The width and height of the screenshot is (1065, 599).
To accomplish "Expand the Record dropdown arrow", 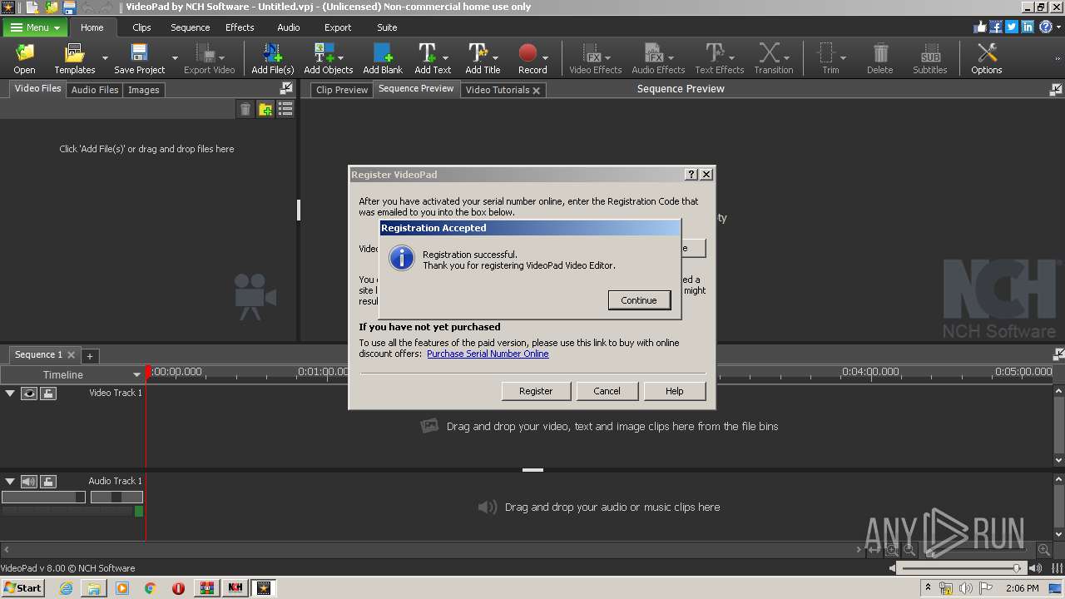I will tap(545, 58).
